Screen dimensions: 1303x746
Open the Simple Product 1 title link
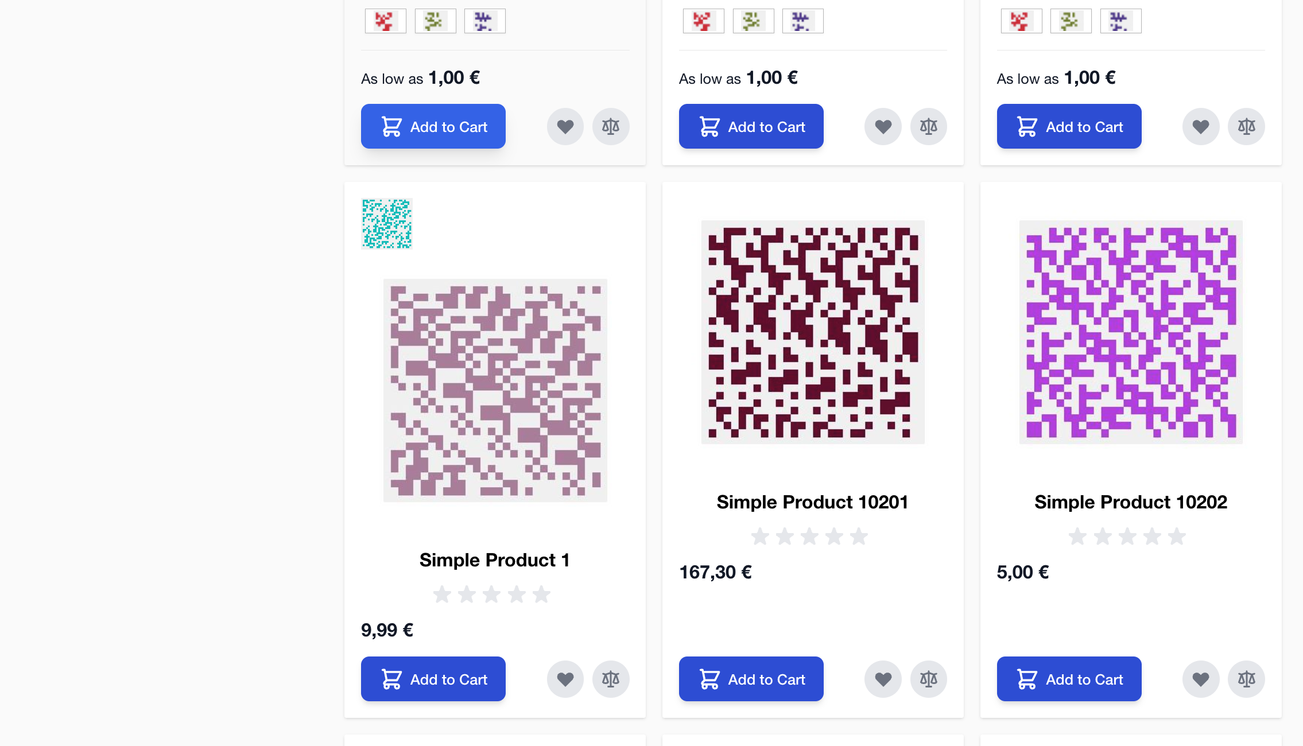pos(494,560)
